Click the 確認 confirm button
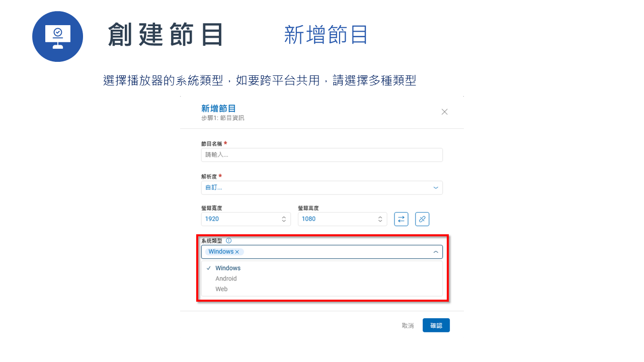Screen dimensions: 644x362 tap(436, 325)
